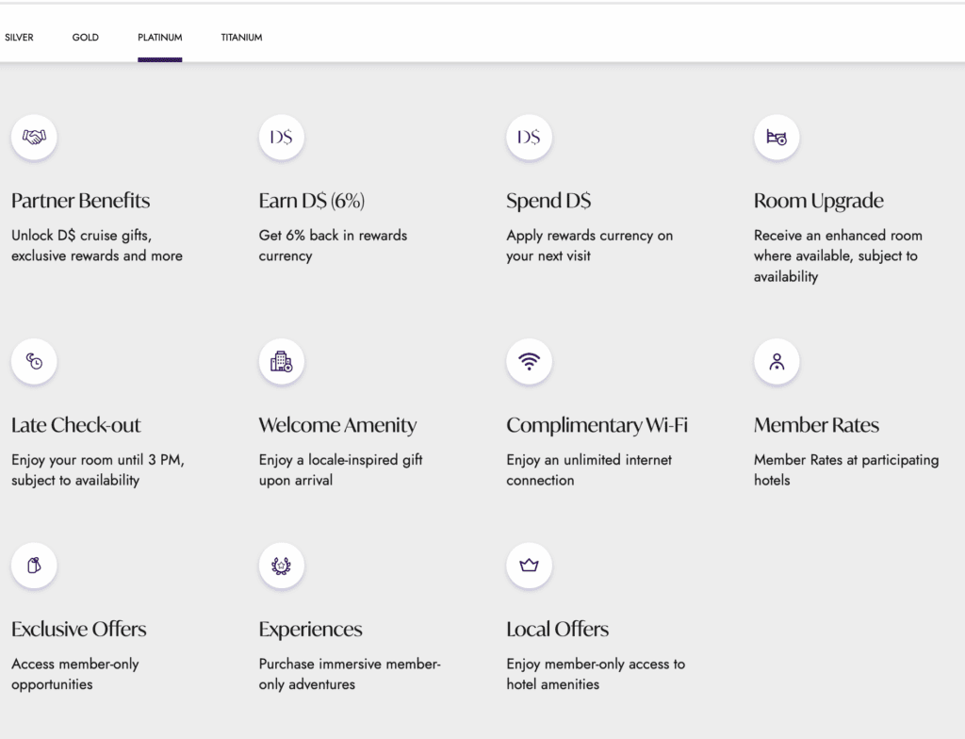This screenshot has height=739, width=965.
Task: Click the Room Upgrade heading
Action: coord(818,201)
